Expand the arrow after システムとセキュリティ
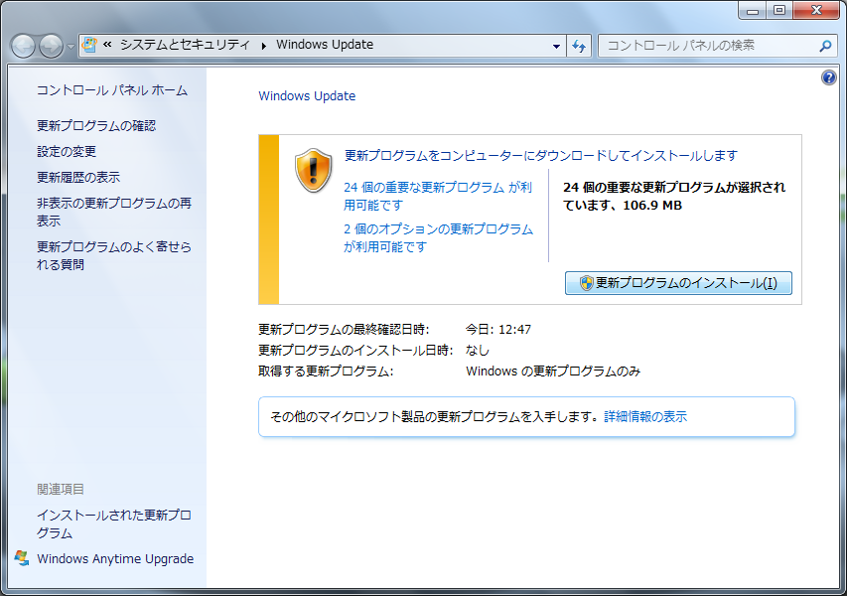Image resolution: width=847 pixels, height=596 pixels. coord(263,46)
